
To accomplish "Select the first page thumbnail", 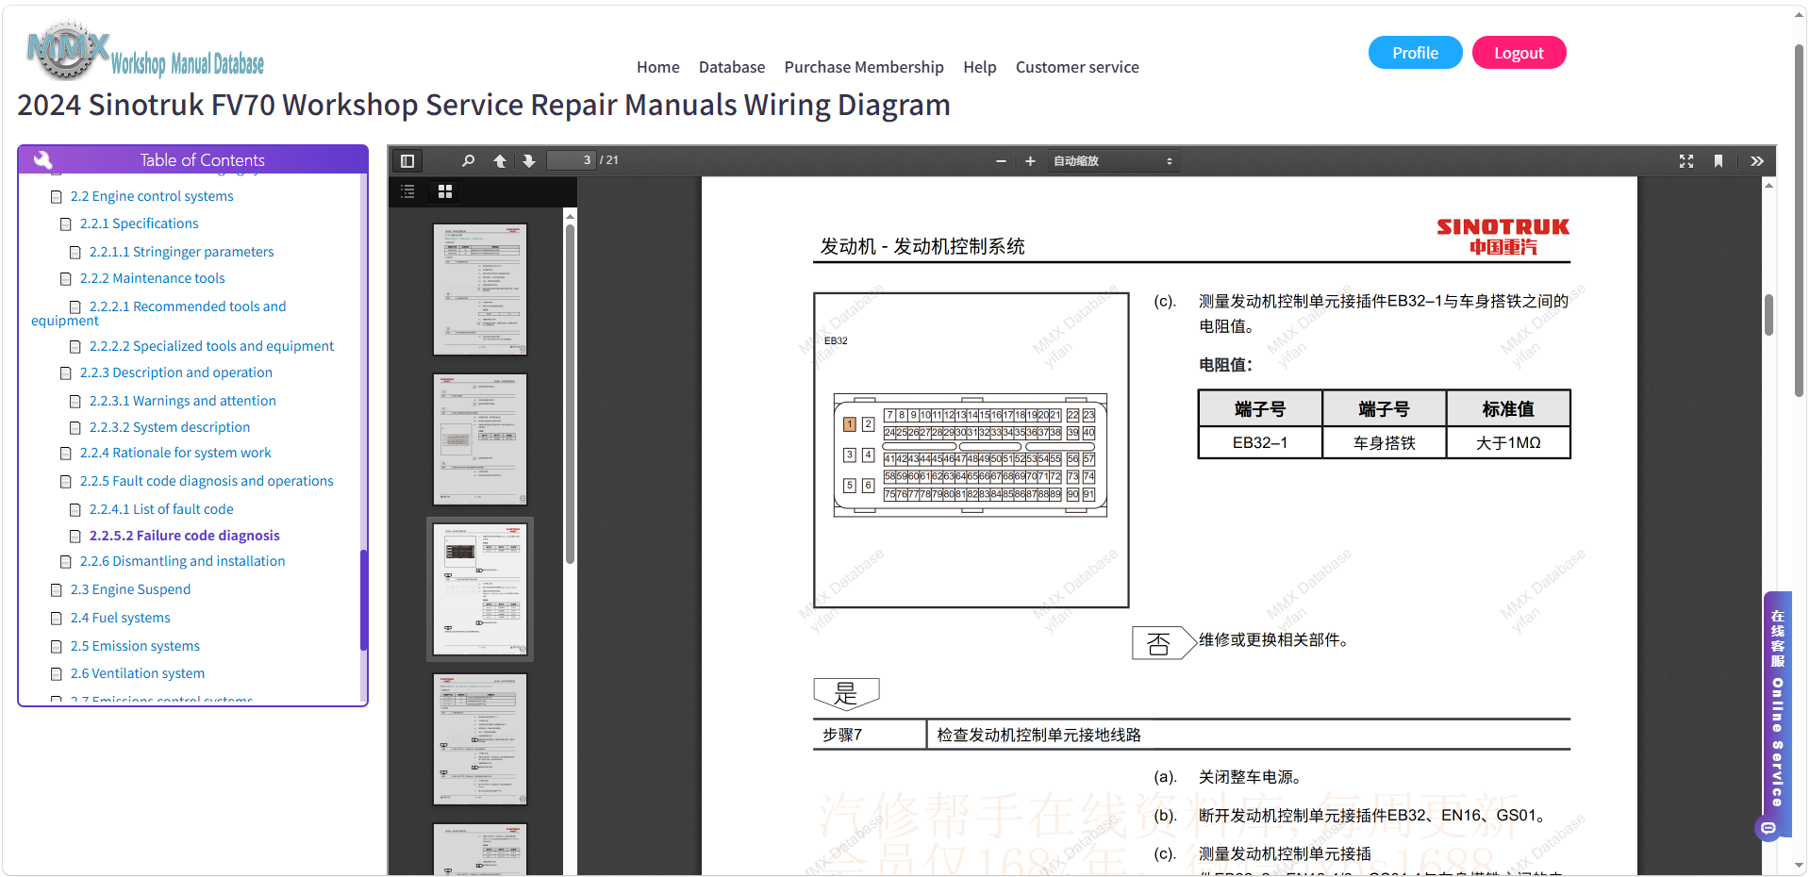I will [x=480, y=290].
